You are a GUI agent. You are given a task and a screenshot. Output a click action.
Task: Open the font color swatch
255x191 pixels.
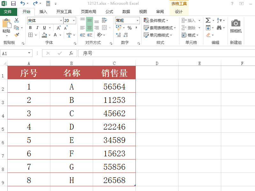click(55, 35)
